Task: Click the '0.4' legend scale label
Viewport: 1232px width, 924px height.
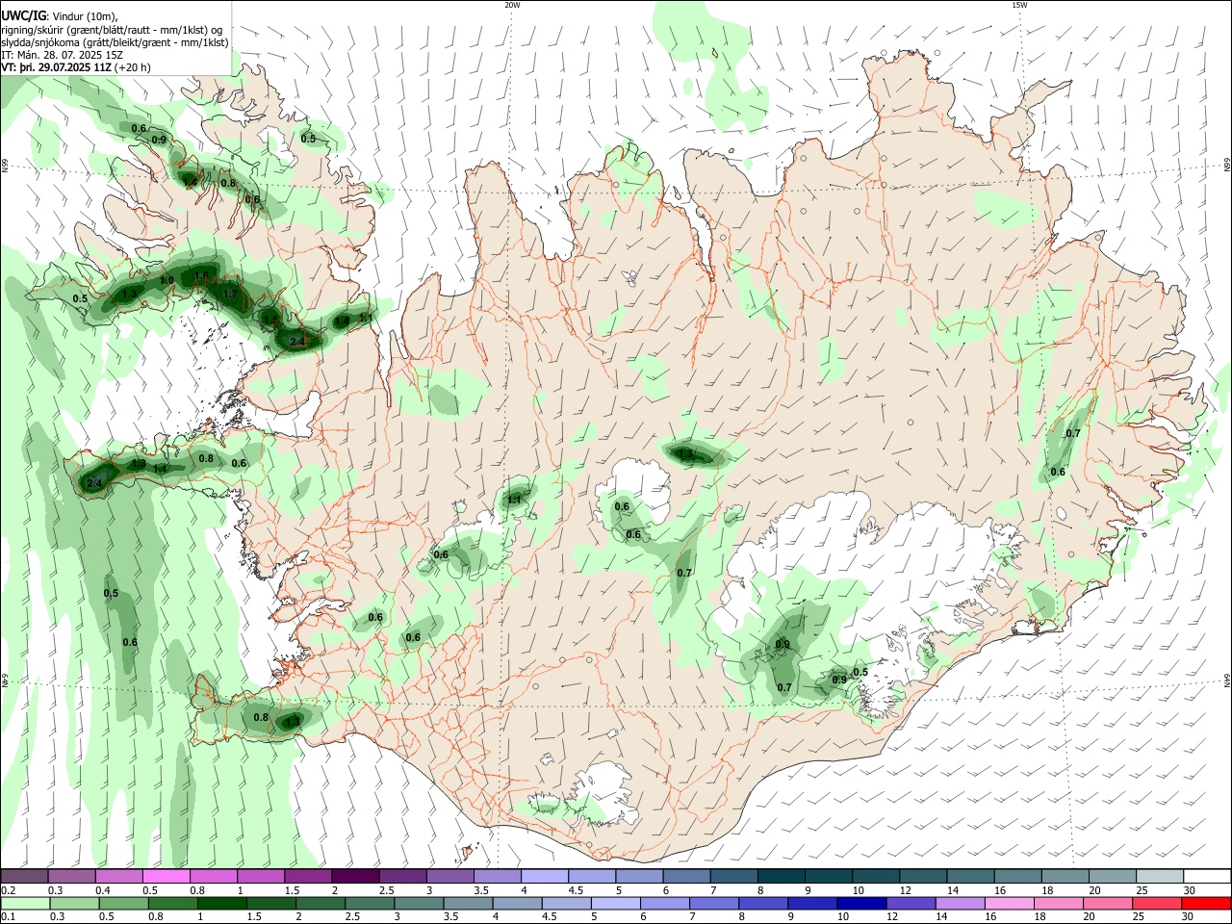Action: click(x=103, y=890)
